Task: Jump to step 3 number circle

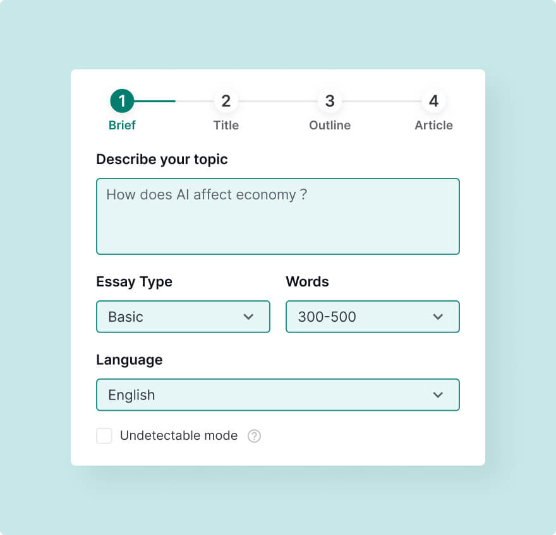Action: coord(330,101)
